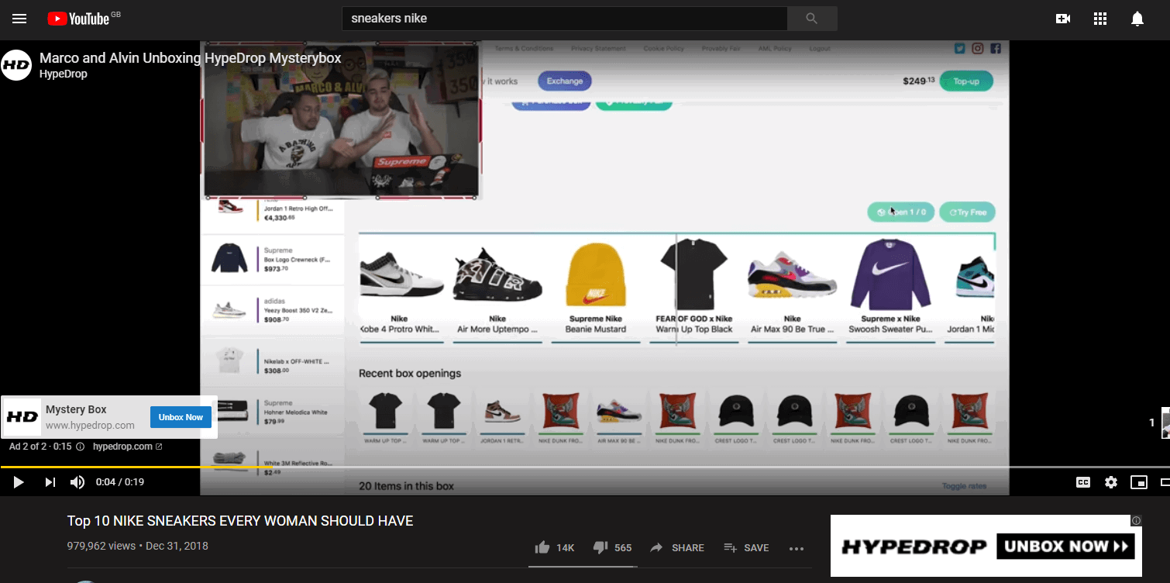Open the notifications bell

[1137, 19]
